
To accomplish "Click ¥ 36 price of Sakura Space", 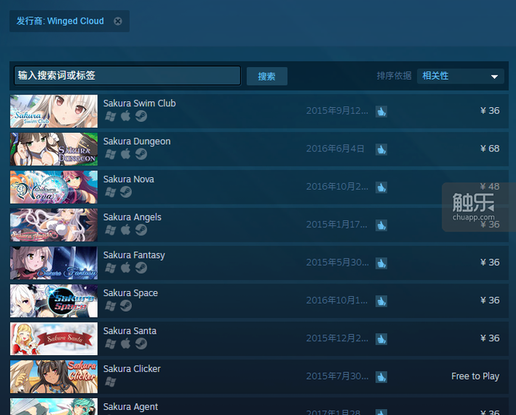I will [x=489, y=301].
